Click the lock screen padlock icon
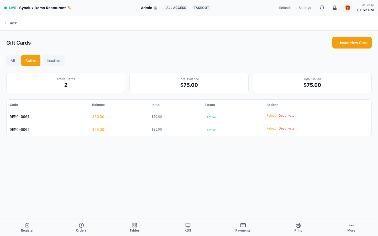378x236 pixels. tap(335, 8)
